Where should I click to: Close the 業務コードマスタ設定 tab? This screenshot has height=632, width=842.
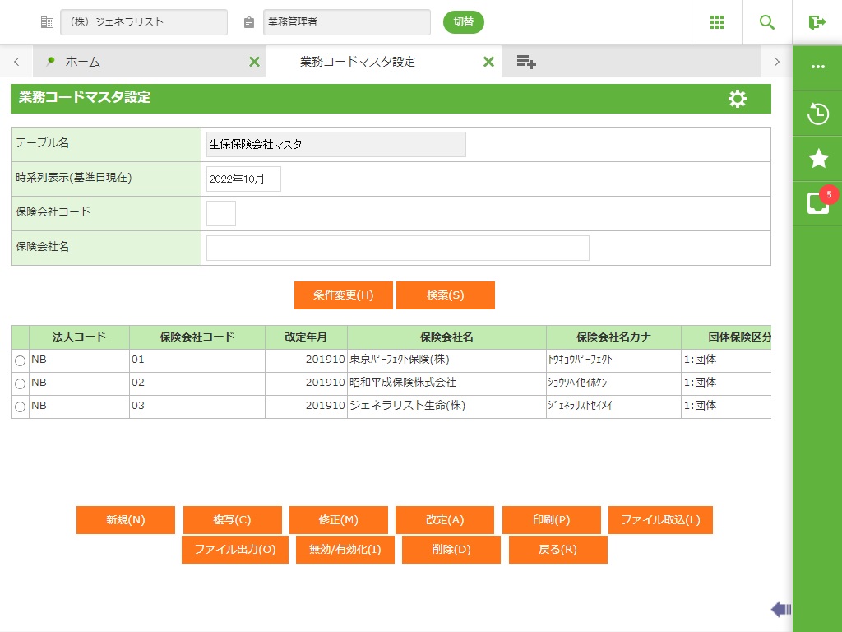(x=488, y=62)
